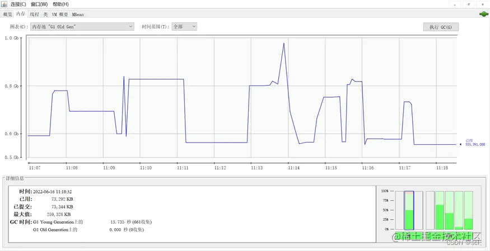Click the 已用 value 73,292 KB
The image size is (490, 251).
62,199
